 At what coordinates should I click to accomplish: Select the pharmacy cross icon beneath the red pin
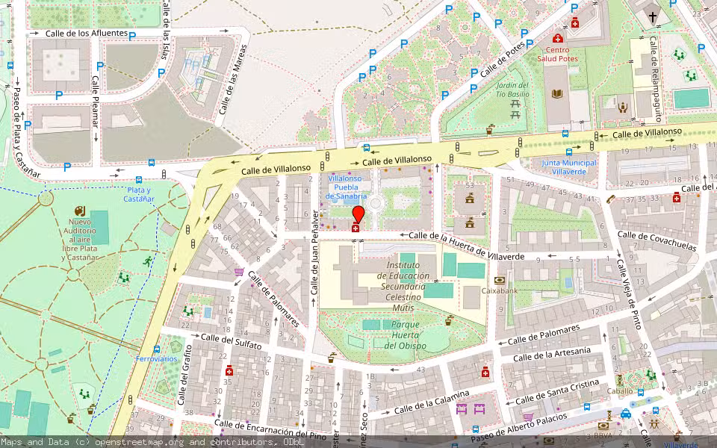(x=356, y=228)
